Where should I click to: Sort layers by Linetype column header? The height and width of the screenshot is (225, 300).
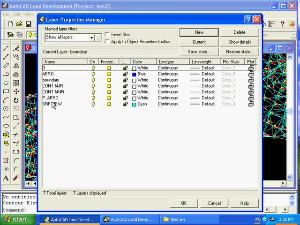(x=173, y=62)
